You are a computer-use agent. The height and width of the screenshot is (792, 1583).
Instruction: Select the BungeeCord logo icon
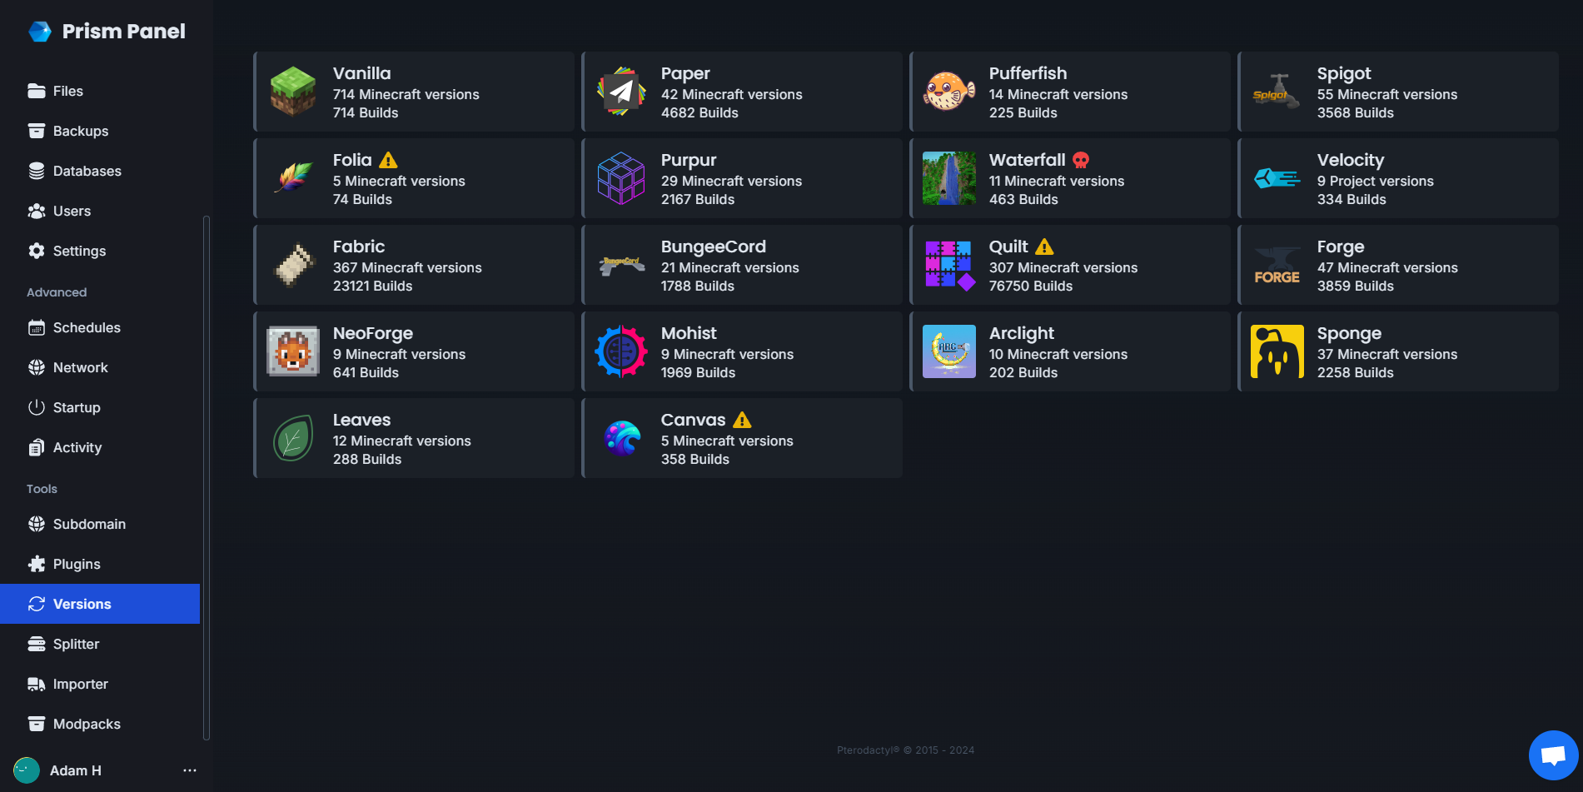[621, 265]
